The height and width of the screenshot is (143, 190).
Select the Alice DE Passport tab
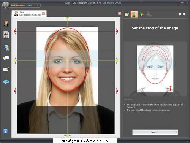(29, 14)
